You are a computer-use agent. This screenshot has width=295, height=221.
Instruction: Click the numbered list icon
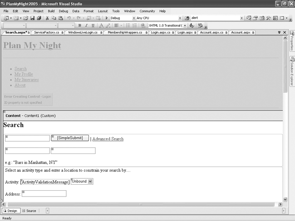pos(135,25)
